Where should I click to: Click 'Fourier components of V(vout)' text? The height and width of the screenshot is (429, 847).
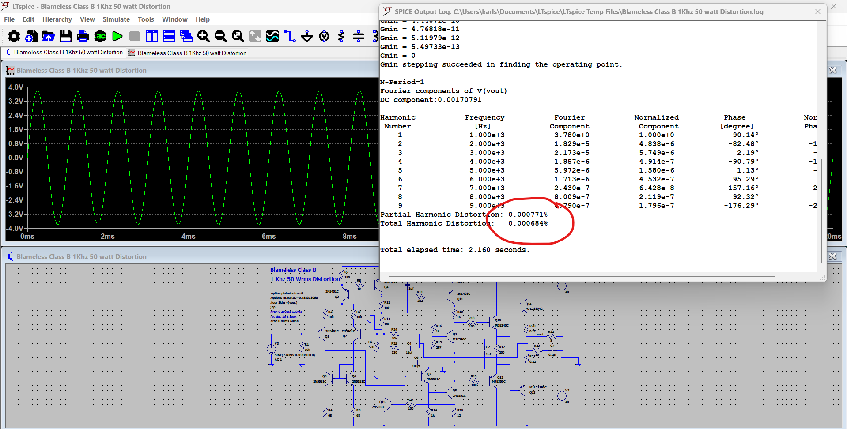tap(443, 91)
